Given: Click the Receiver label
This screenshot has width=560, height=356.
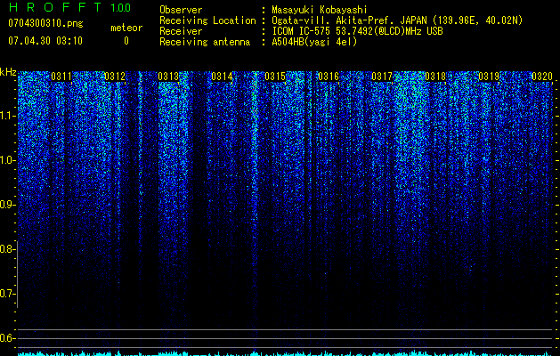Looking at the screenshot, I should tap(181, 31).
